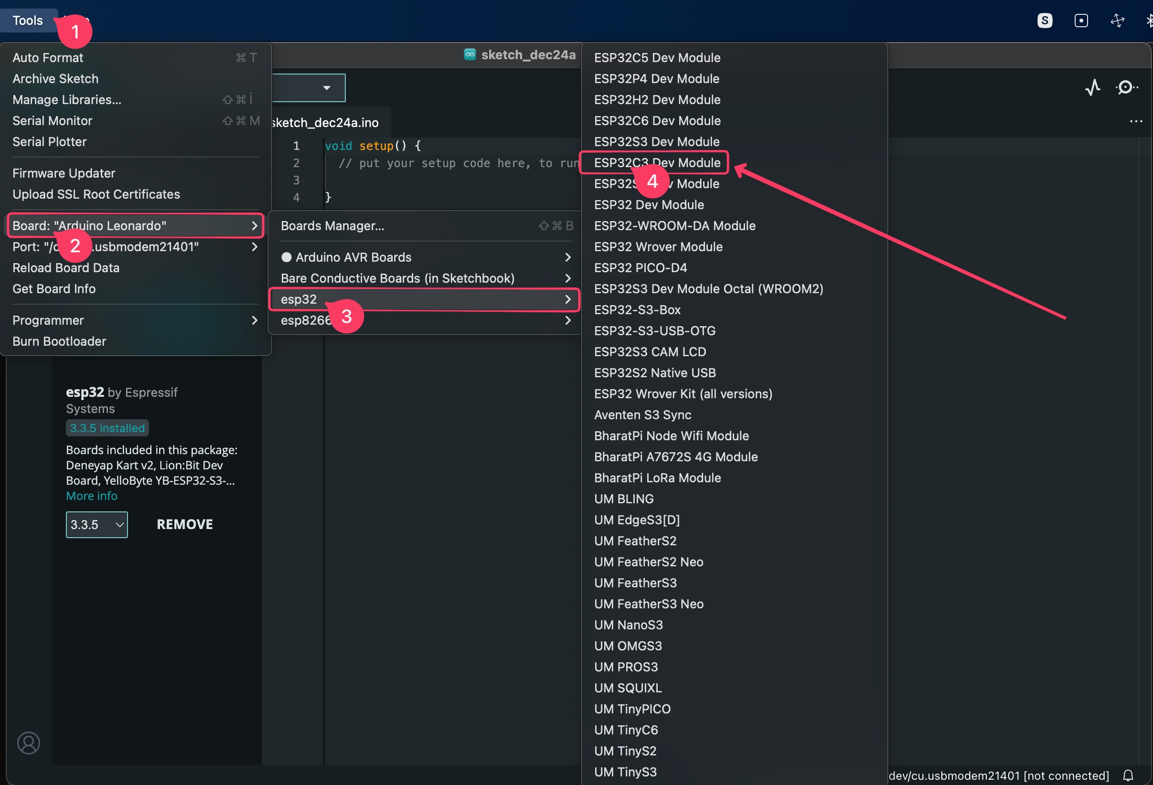The width and height of the screenshot is (1153, 785).
Task: Select Serial Monitor from Tools menu
Action: click(53, 121)
